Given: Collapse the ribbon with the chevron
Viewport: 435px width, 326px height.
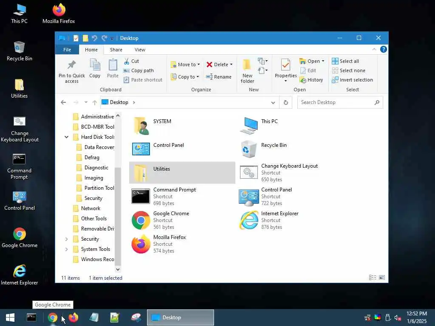Looking at the screenshot, I should 374,49.
